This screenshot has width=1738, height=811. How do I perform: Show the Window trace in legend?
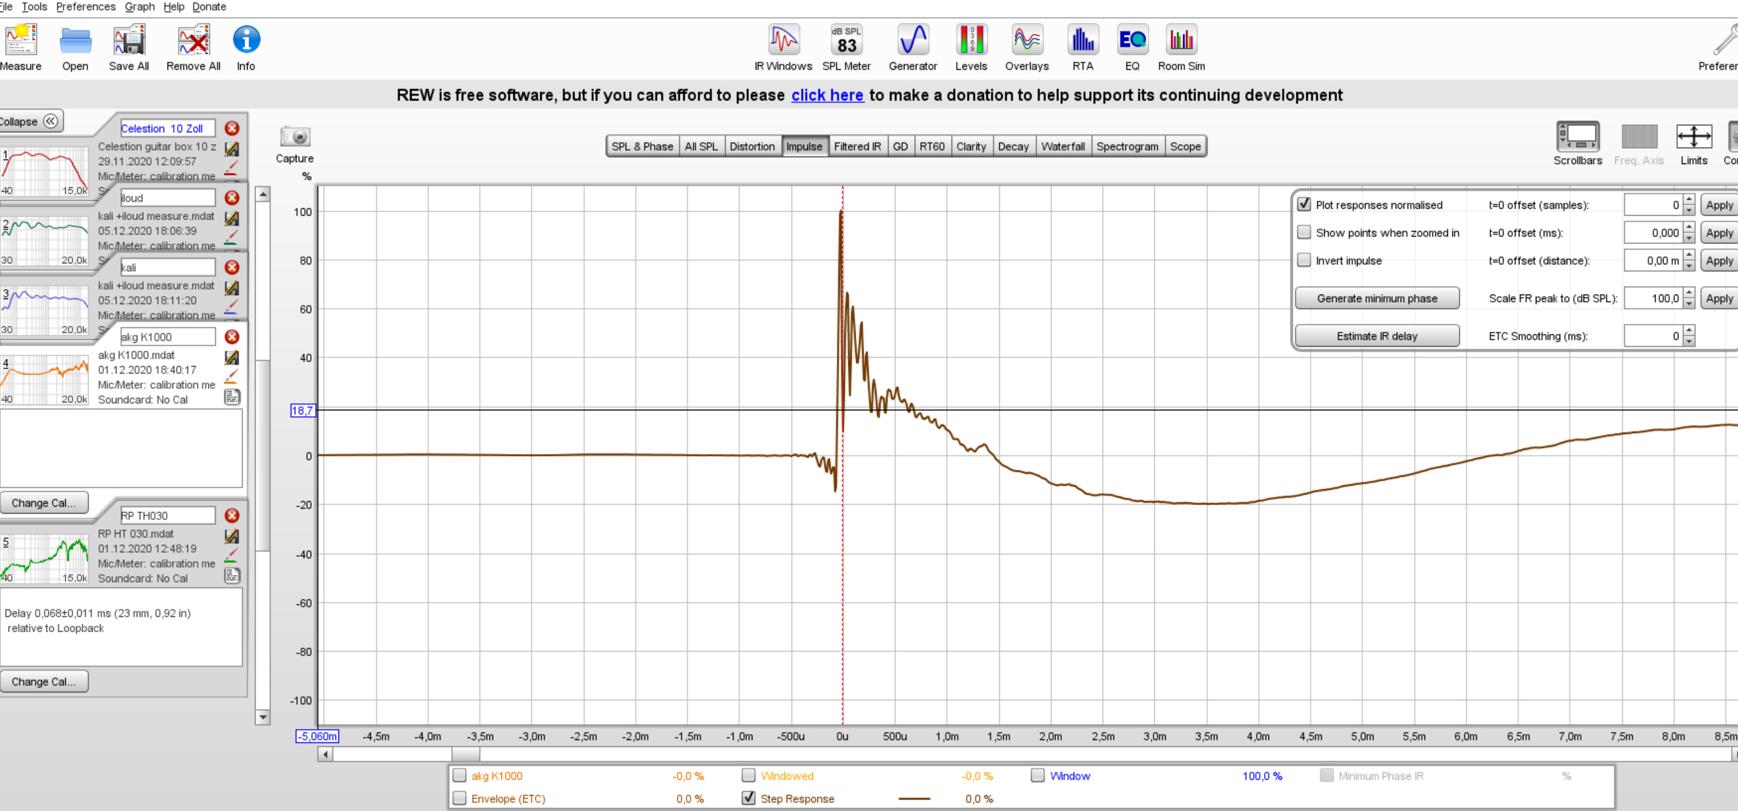(x=1038, y=775)
